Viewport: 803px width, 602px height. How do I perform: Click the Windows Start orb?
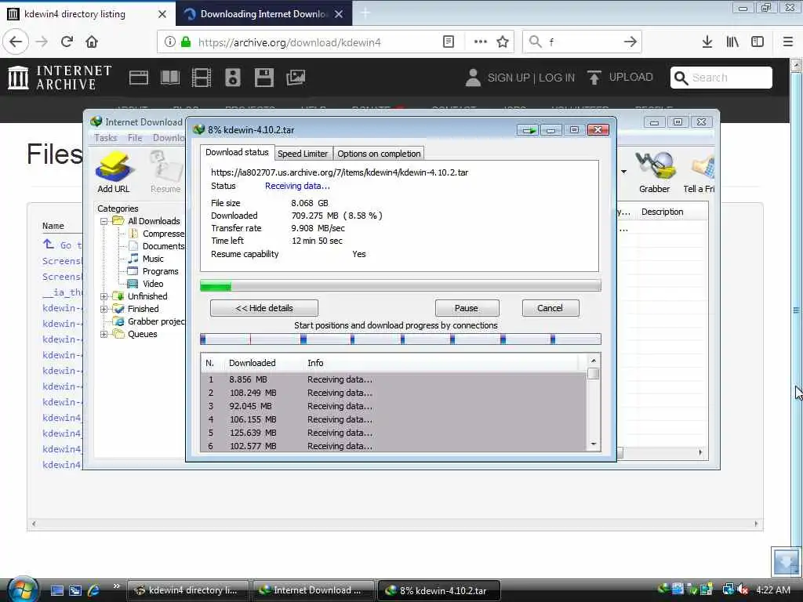22,589
